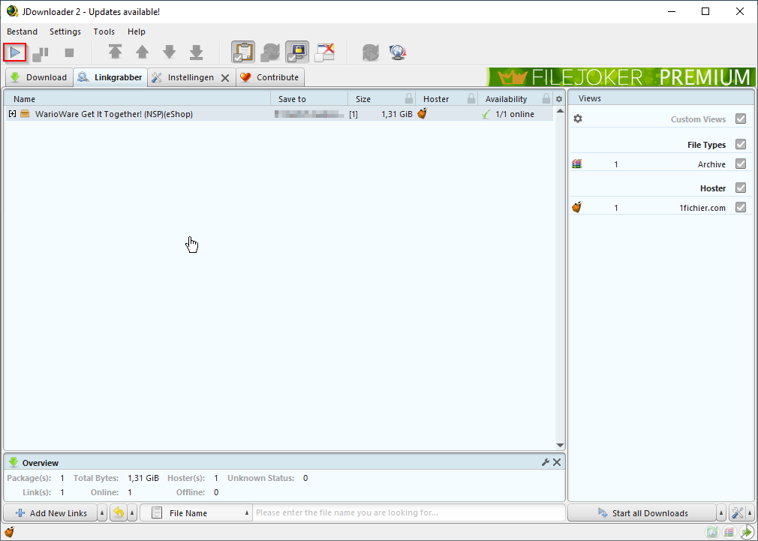
Task: Expand the arrow next to quick settings icon
Action: [750, 513]
